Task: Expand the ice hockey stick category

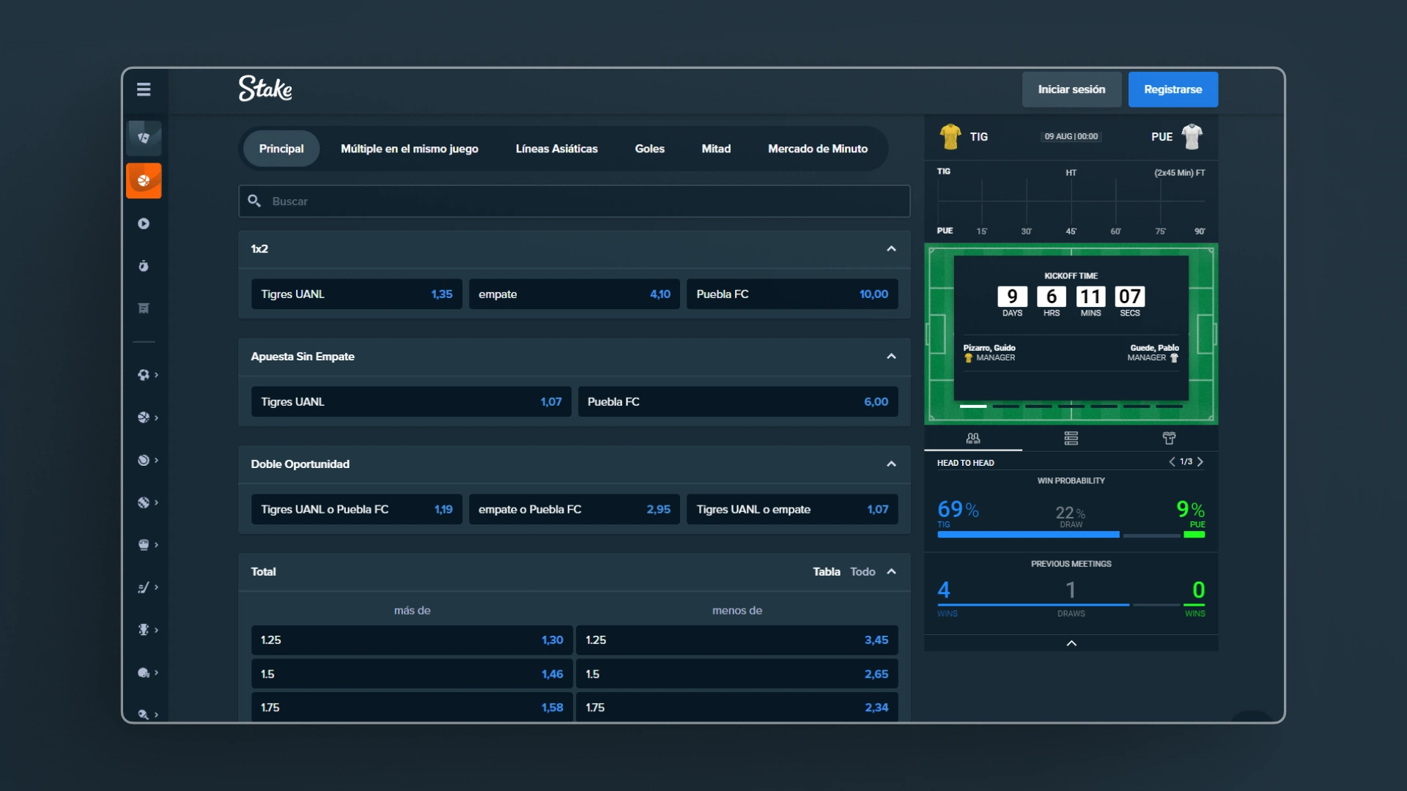Action: click(147, 587)
